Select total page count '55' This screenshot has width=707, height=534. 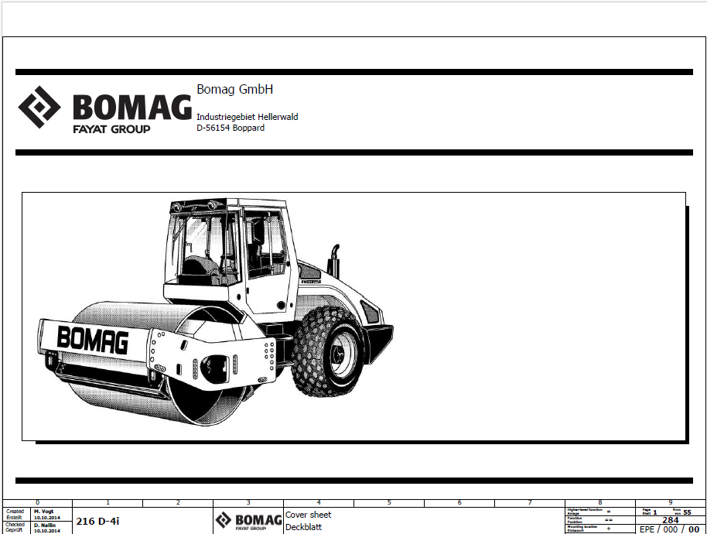click(687, 512)
